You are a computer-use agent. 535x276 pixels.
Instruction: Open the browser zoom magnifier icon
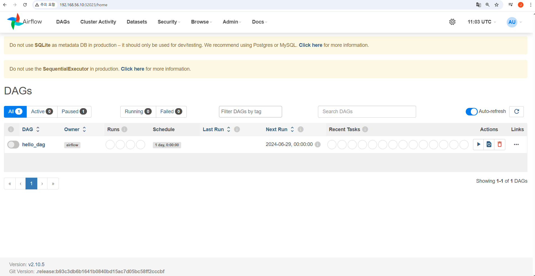488,5
